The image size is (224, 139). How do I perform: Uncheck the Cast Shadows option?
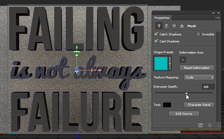tap(156, 41)
